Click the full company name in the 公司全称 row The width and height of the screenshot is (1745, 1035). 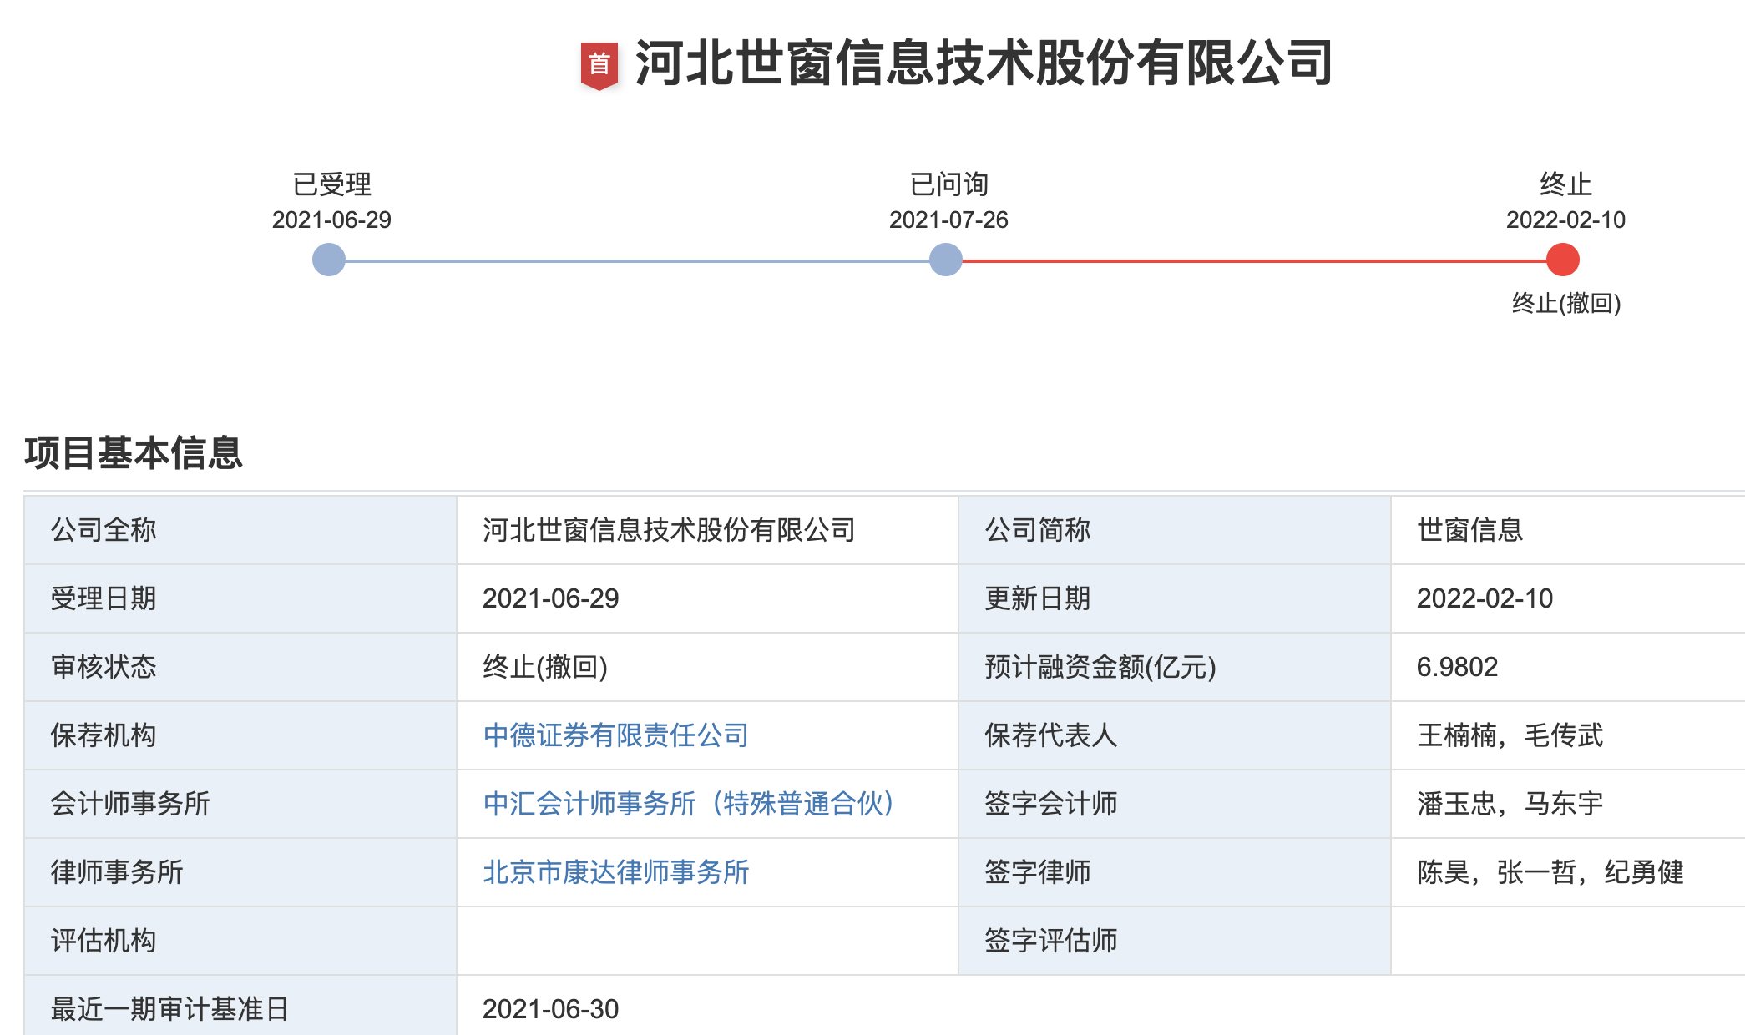669,530
